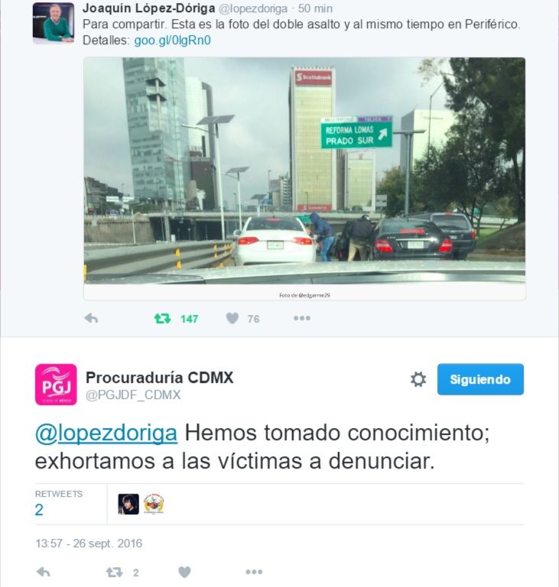Like the Procuraduría CDMX tweet
This screenshot has width=559, height=587.
pos(184,572)
